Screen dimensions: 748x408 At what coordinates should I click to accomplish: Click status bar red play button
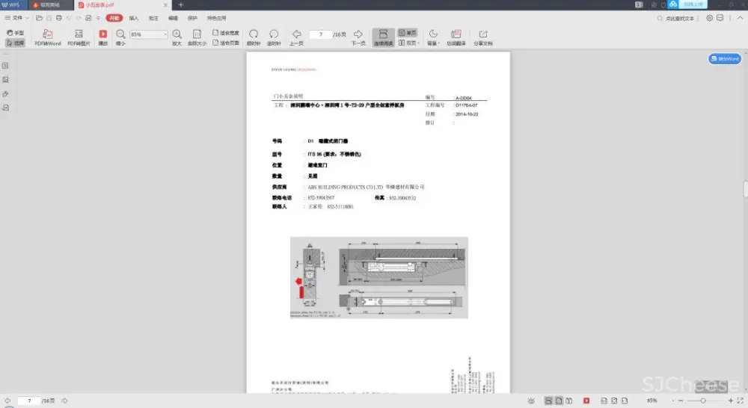click(x=586, y=401)
